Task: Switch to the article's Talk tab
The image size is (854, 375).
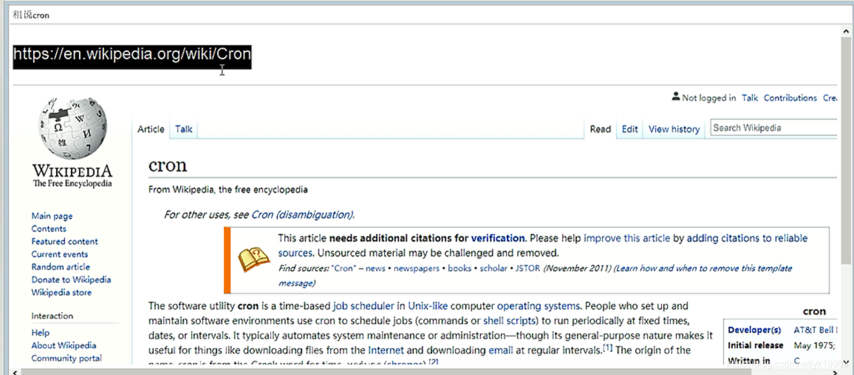Action: [183, 129]
